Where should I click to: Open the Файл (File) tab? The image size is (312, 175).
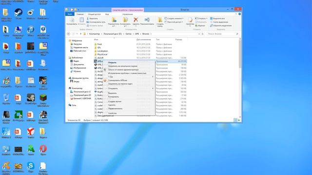(x=70, y=14)
